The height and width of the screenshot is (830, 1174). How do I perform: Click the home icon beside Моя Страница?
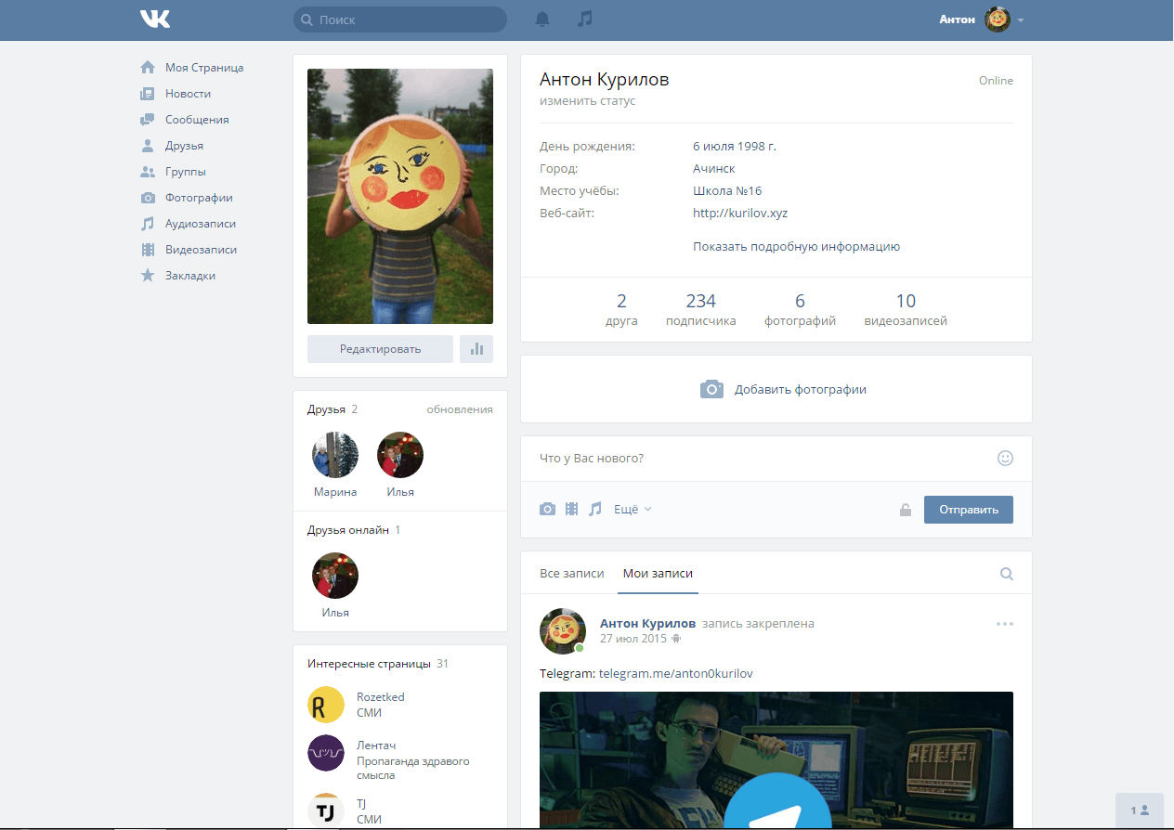pyautogui.click(x=147, y=68)
